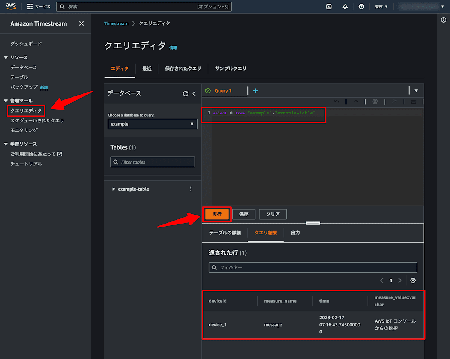Viewport: 450px width, 359px height.
Task: Open the 保存されたクエリ tab
Action: click(x=183, y=69)
